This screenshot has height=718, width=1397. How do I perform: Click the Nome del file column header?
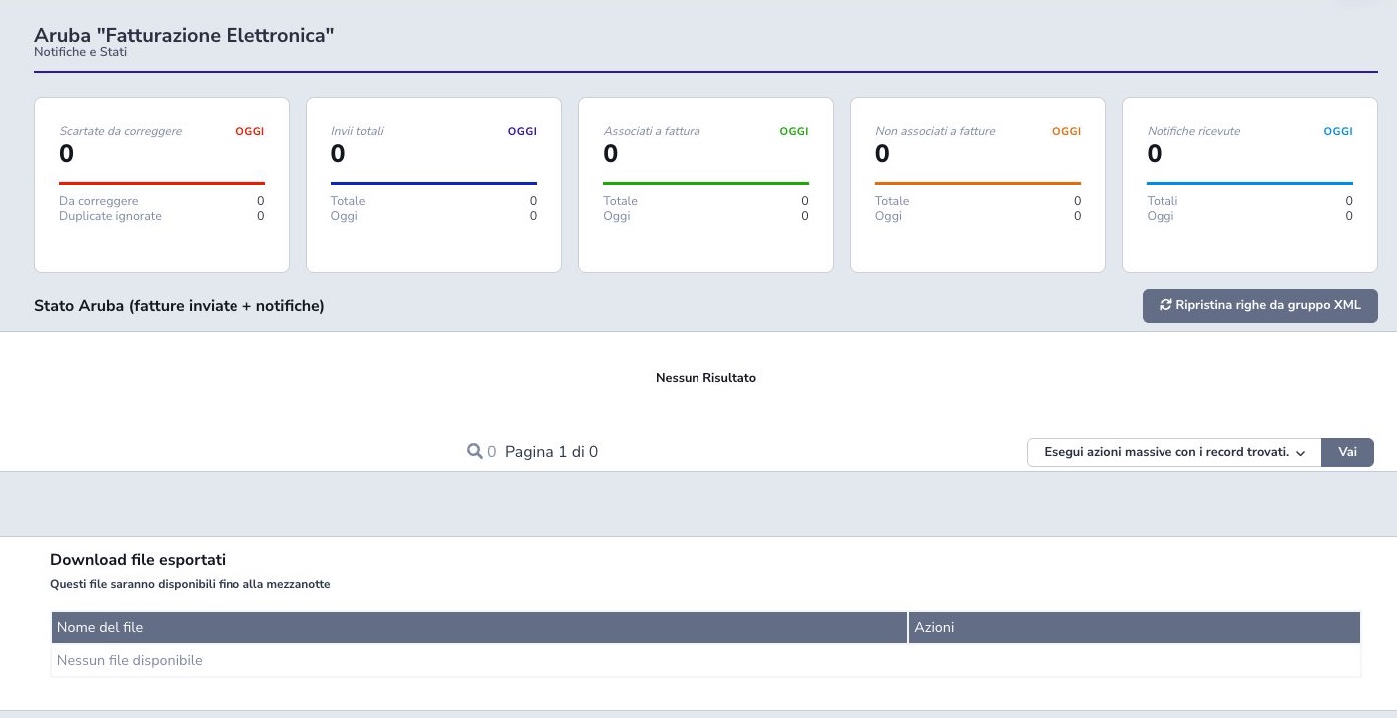coord(479,627)
